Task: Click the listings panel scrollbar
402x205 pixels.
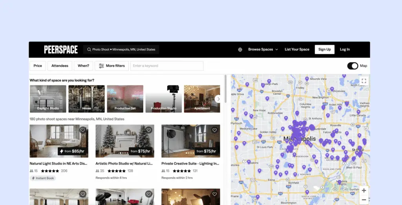Action: pos(226,89)
